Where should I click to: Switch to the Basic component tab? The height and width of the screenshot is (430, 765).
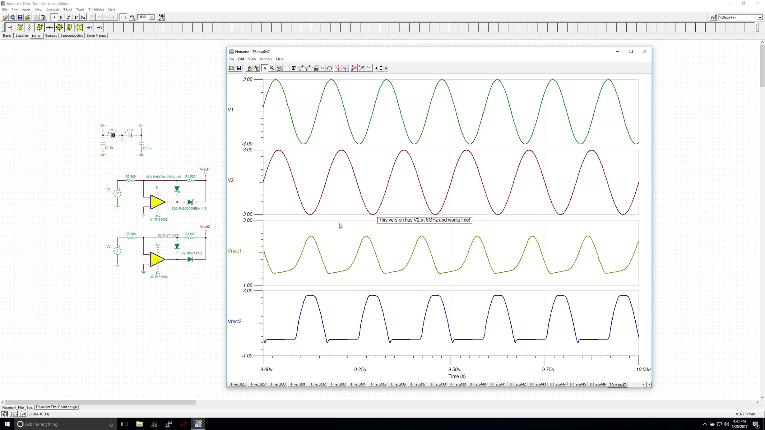pos(7,36)
